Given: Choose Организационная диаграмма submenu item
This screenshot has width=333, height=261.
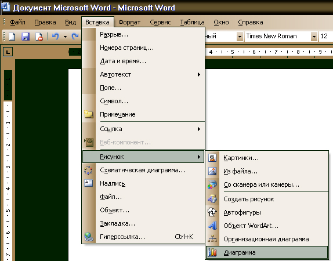Looking at the screenshot, I should [x=267, y=239].
